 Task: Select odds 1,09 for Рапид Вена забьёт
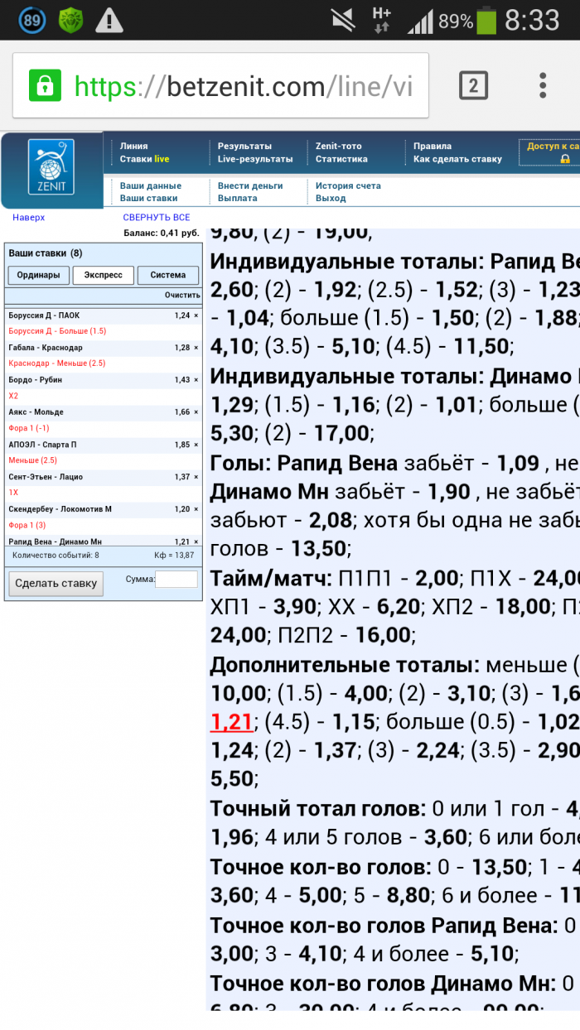[x=518, y=462]
